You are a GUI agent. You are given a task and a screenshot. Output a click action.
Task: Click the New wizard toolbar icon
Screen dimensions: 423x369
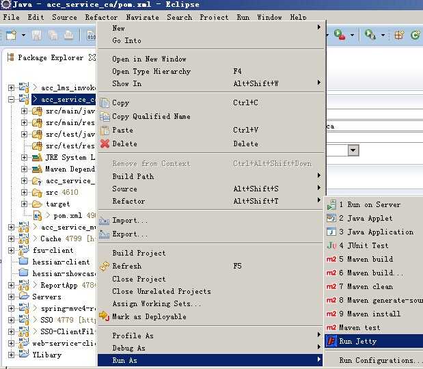[11, 35]
